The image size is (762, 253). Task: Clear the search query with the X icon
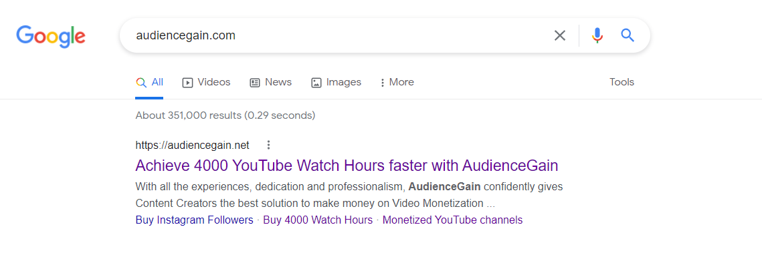560,35
